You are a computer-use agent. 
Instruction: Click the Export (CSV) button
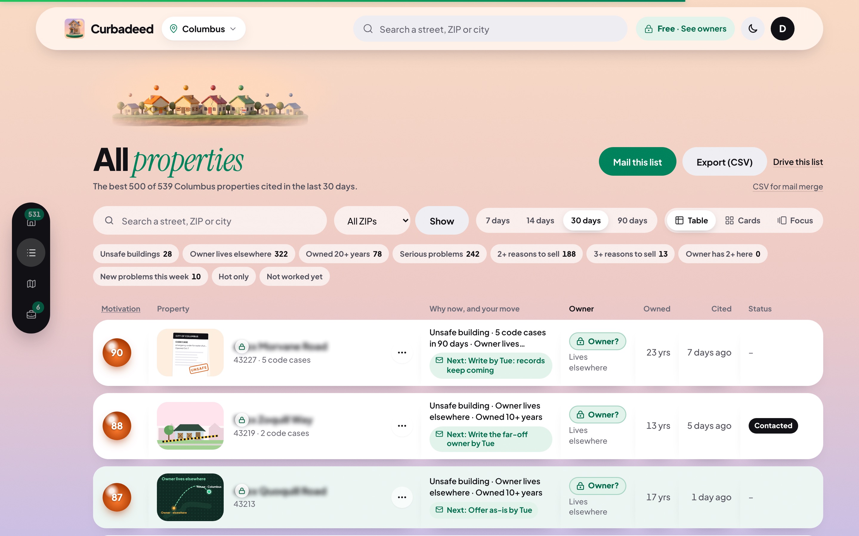point(724,162)
